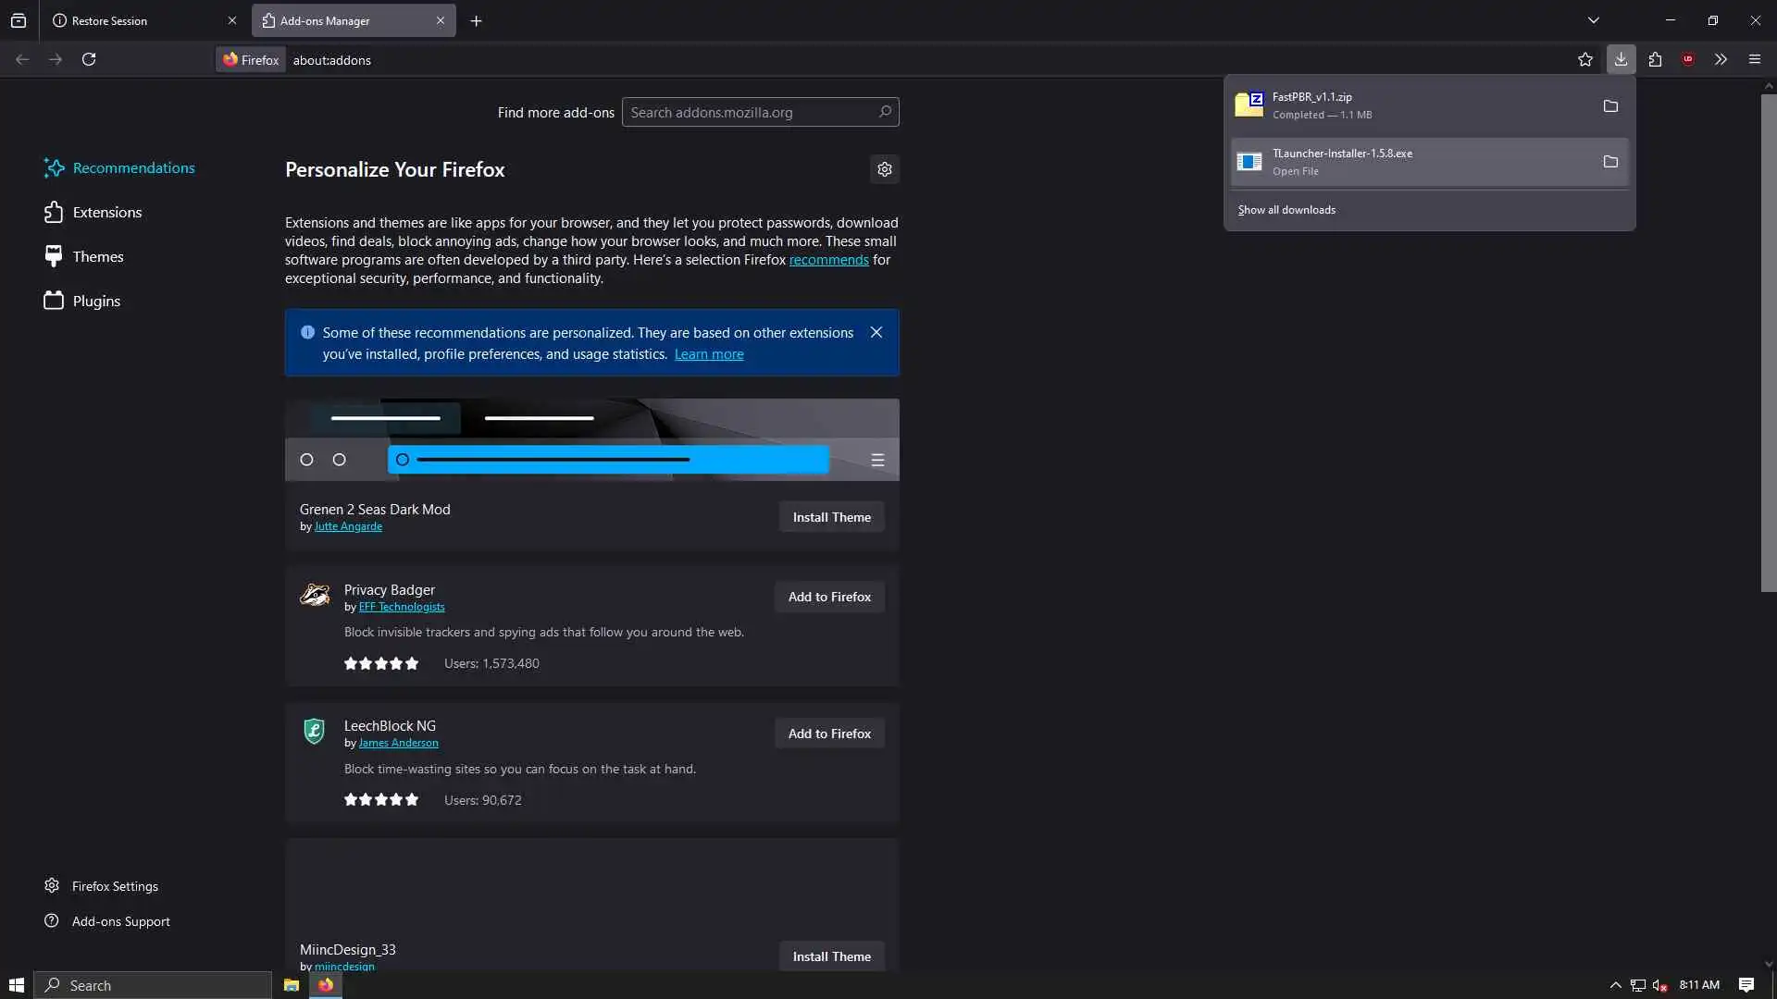Show FastPBR_v1.1.zip in its folder

1610,105
